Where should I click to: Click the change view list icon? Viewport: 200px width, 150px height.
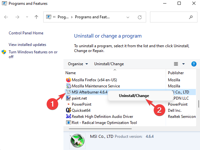(176, 64)
